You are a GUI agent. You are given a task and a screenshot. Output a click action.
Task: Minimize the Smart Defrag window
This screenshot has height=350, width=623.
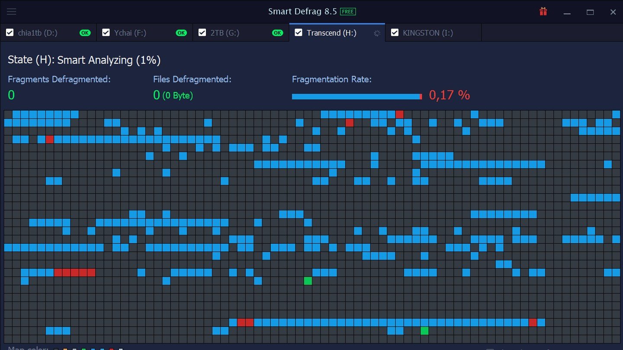567,12
